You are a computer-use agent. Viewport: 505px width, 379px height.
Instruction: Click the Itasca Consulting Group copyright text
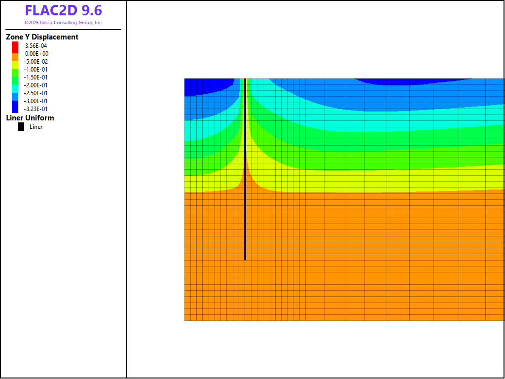pyautogui.click(x=63, y=23)
